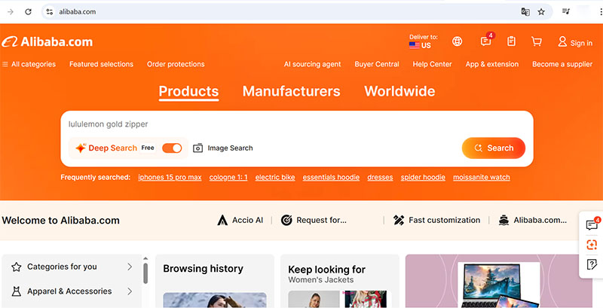Open floating chat icon on right sidebar

[592, 224]
